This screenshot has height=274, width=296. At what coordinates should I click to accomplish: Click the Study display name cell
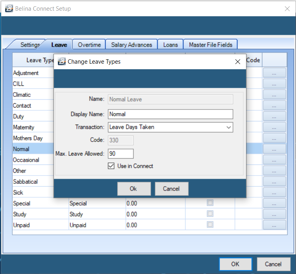97,214
